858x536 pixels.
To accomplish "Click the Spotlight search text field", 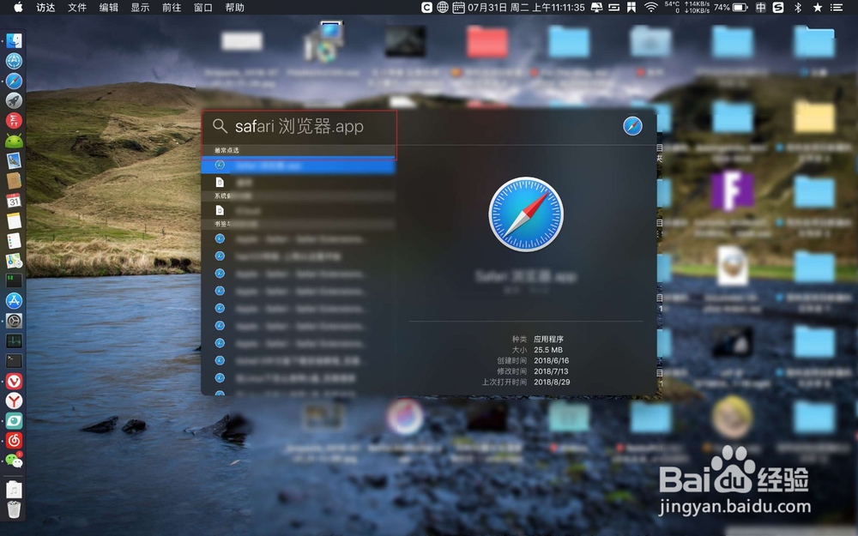I will [x=299, y=127].
